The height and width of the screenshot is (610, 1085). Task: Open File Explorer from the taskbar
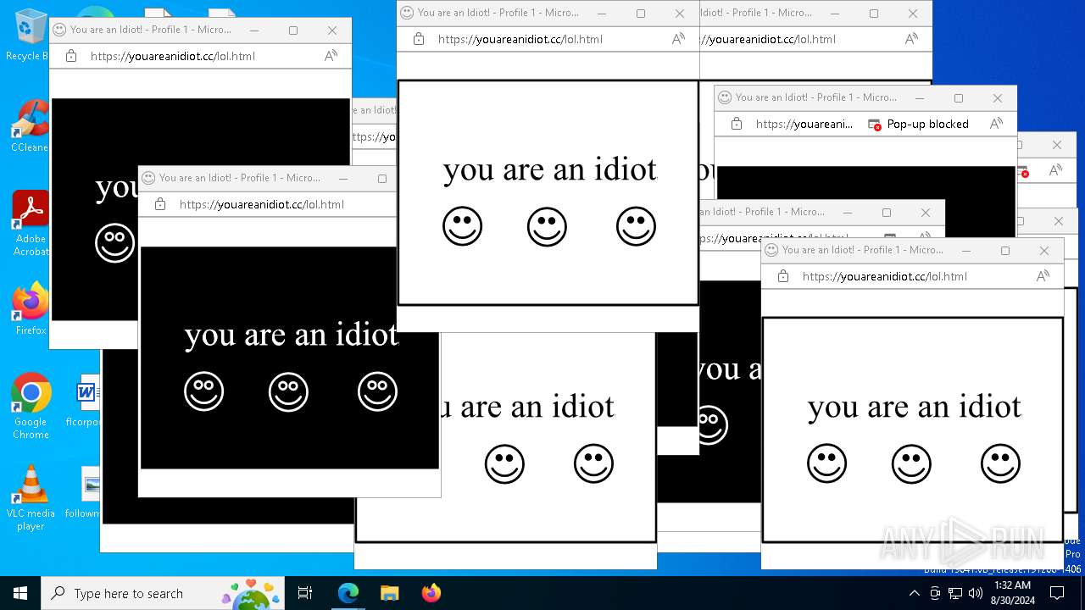pyautogui.click(x=390, y=593)
